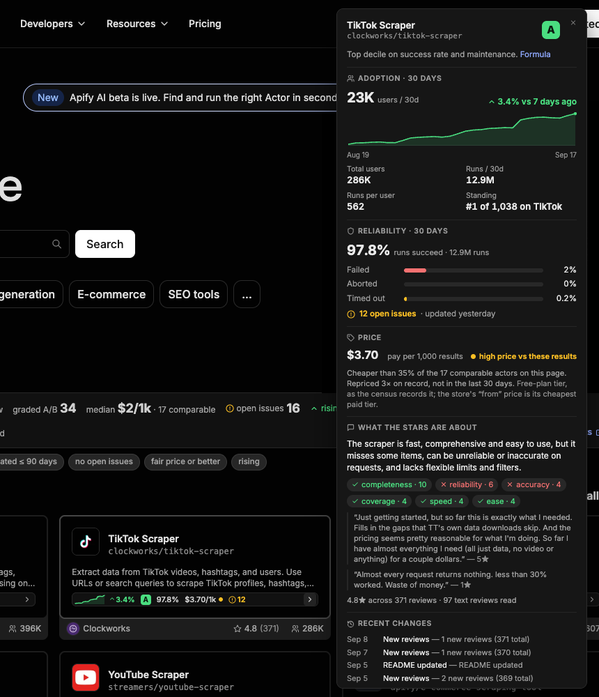Click the YouTube Scraper logo icon

pyautogui.click(x=86, y=677)
